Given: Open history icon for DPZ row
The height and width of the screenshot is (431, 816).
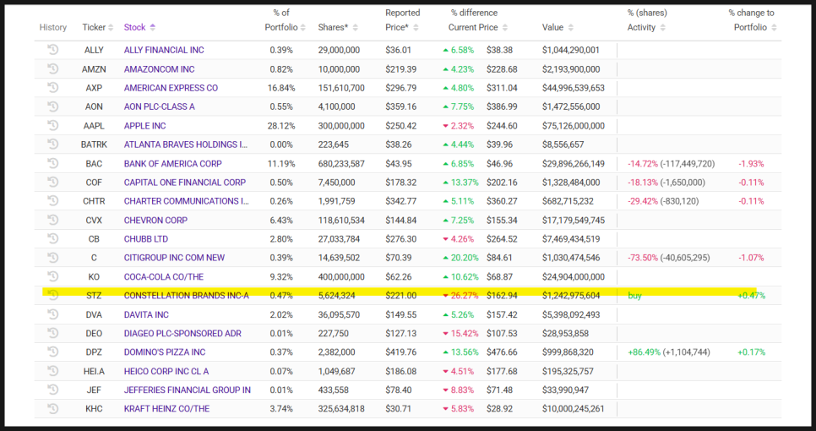Looking at the screenshot, I should pyautogui.click(x=52, y=352).
